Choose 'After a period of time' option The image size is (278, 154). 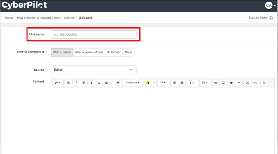[89, 52]
